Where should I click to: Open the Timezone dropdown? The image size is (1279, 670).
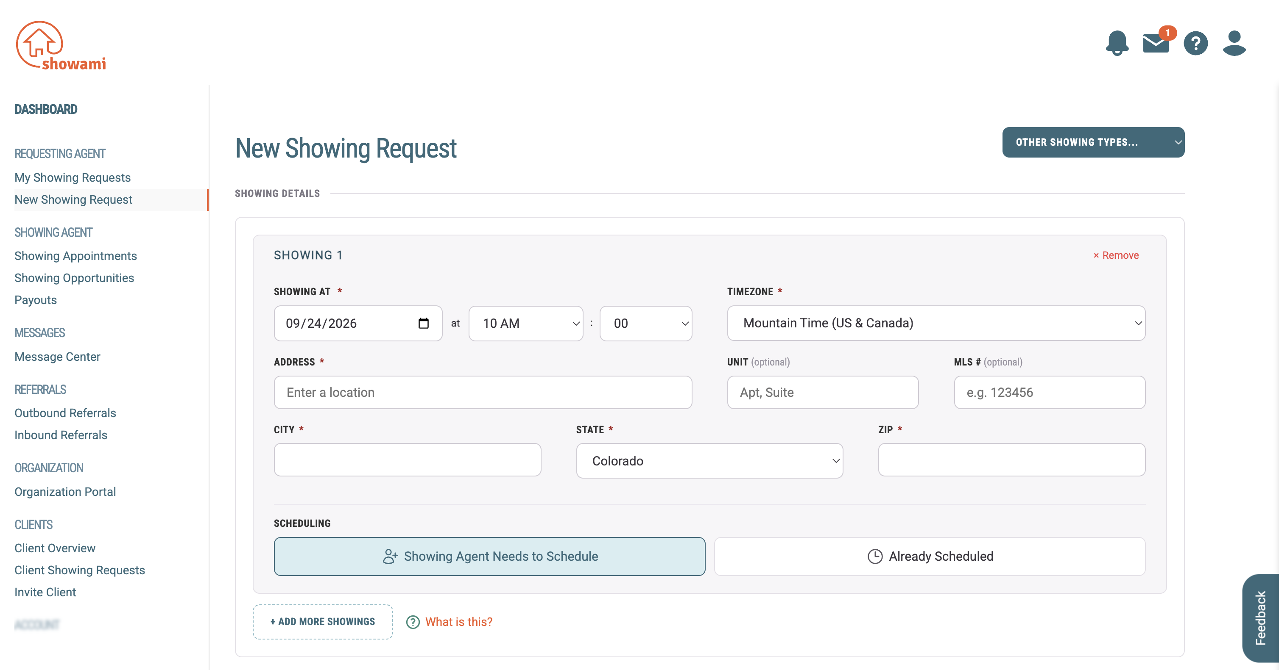[x=936, y=323]
